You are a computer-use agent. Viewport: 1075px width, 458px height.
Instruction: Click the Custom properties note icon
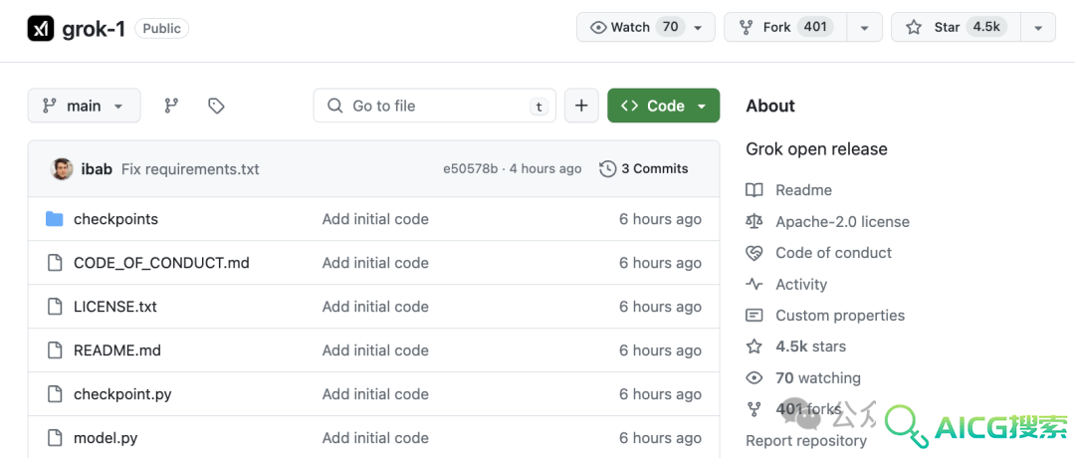(754, 316)
